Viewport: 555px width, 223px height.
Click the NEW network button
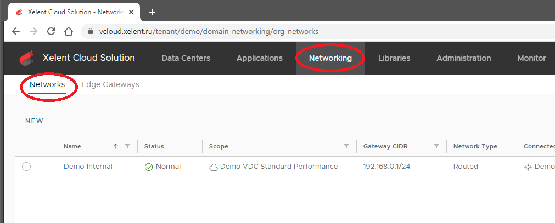point(35,121)
